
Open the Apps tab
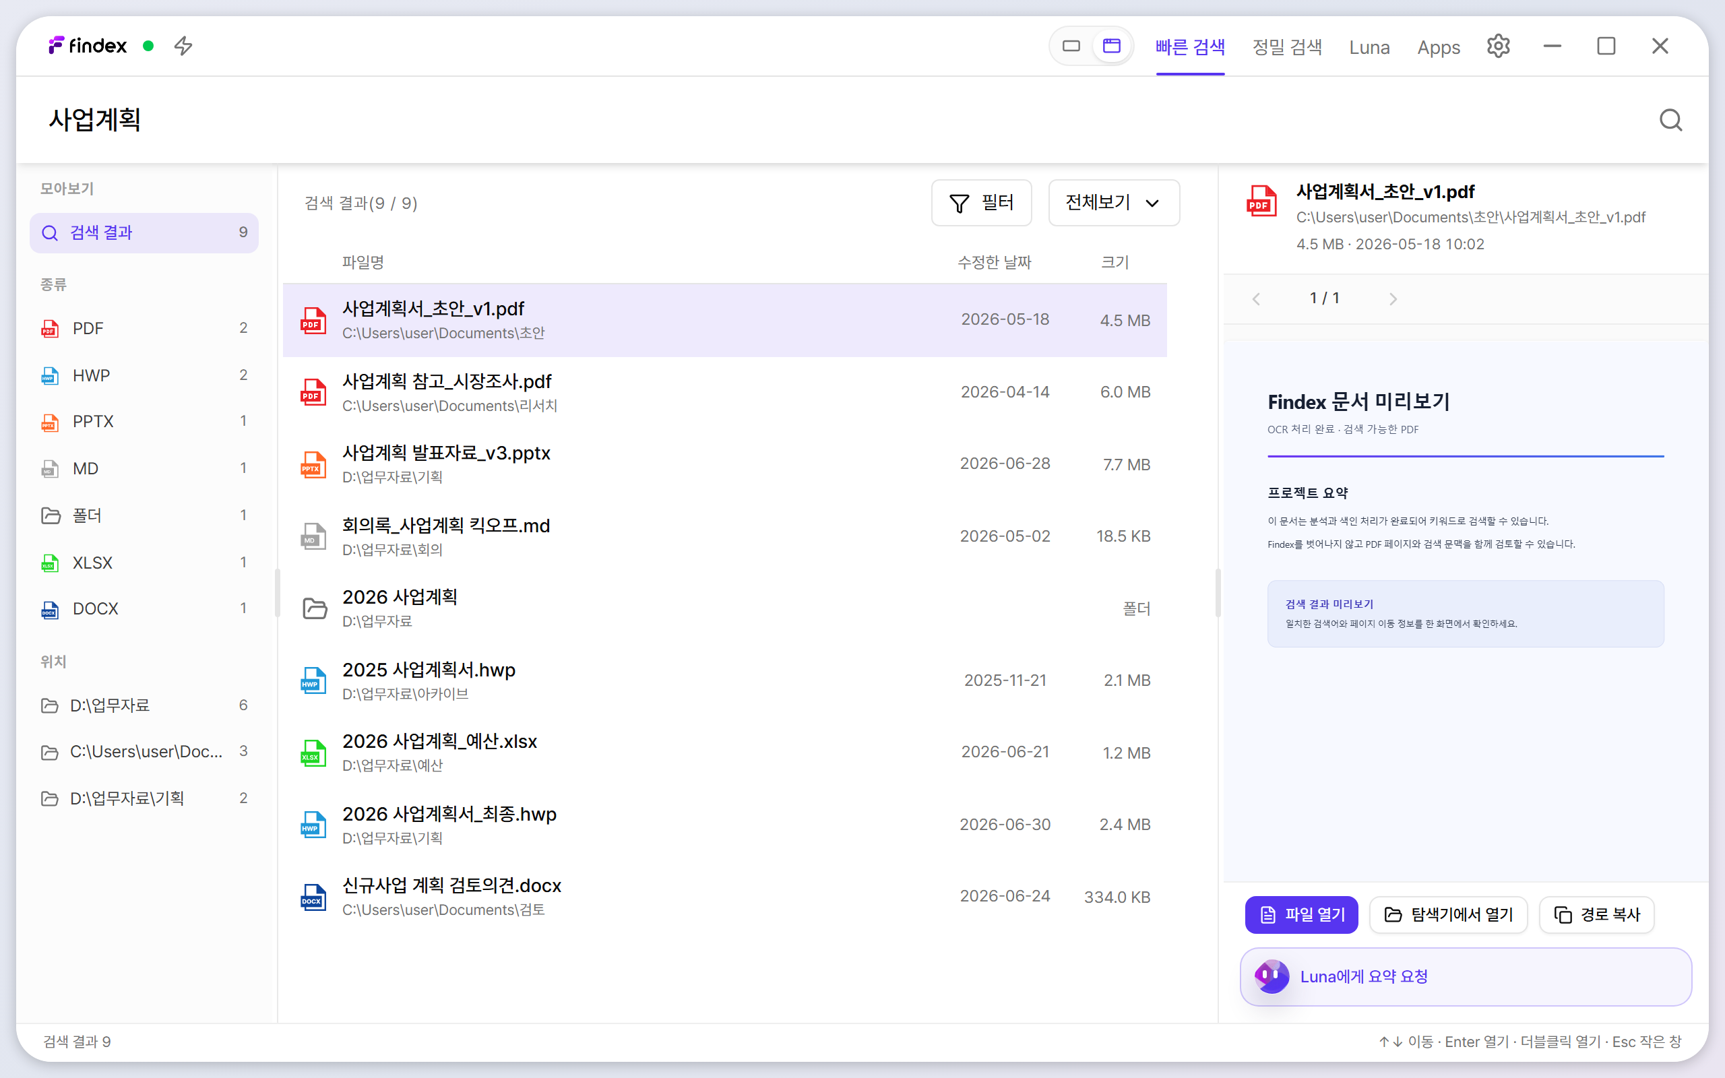point(1439,47)
